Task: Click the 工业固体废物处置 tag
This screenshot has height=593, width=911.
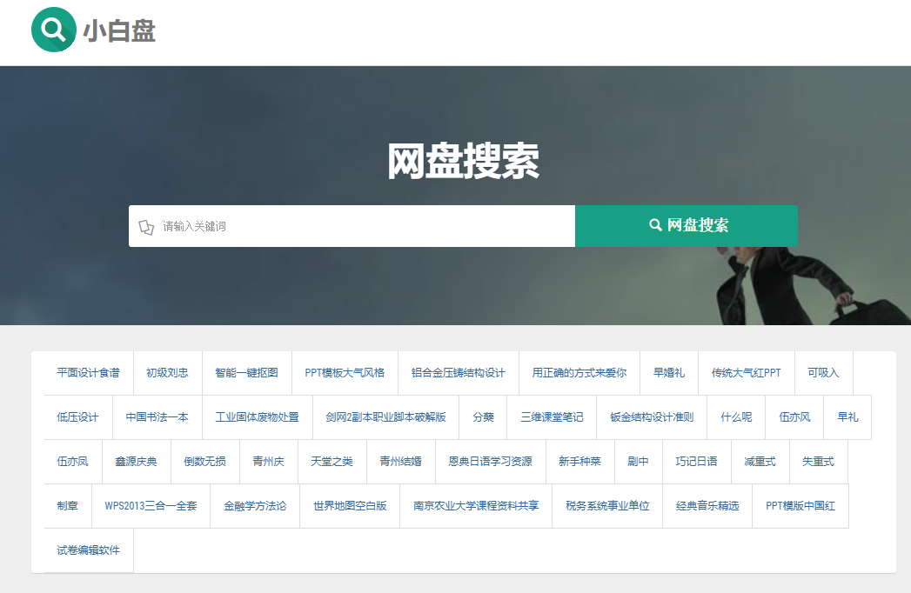Action: pos(257,417)
